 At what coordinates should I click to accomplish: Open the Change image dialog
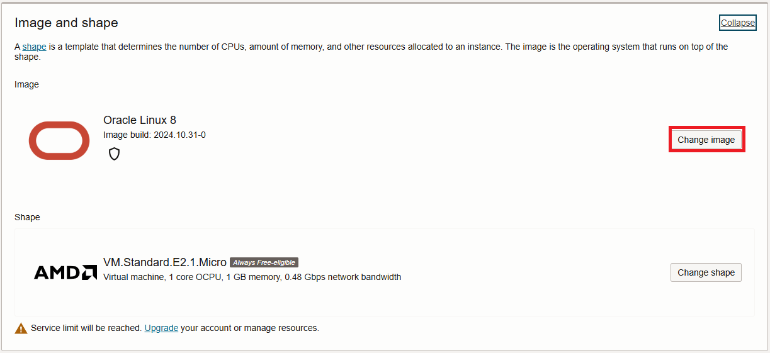(706, 140)
